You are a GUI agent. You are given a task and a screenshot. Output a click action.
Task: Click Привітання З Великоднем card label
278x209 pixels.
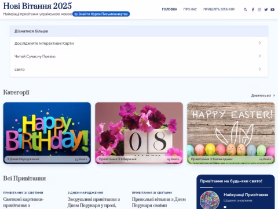211,159
